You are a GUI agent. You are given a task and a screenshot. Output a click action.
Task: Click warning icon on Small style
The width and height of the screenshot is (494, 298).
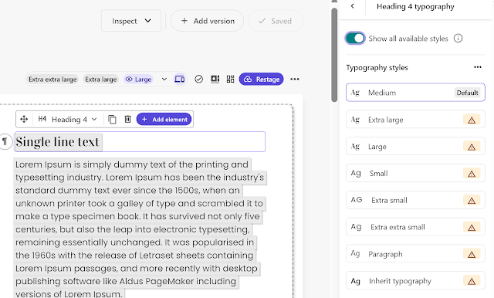(472, 174)
